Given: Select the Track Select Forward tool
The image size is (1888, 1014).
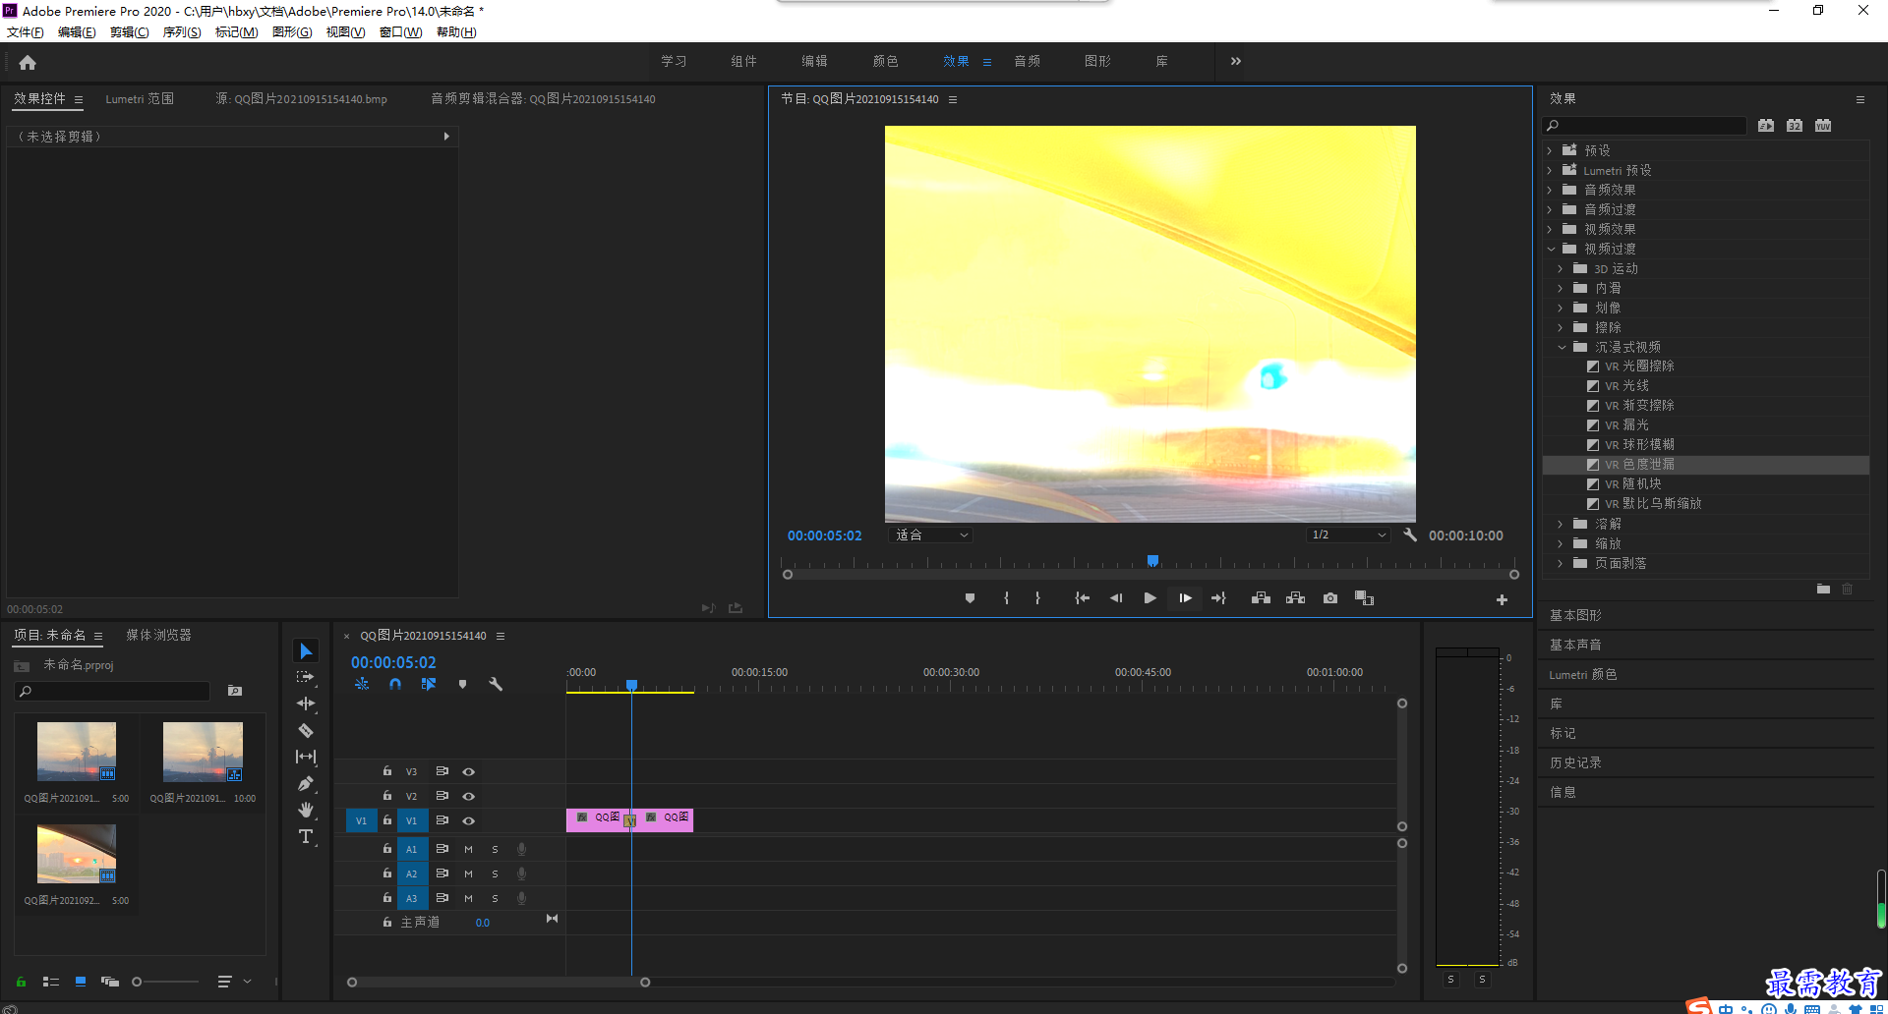Looking at the screenshot, I should coord(306,678).
